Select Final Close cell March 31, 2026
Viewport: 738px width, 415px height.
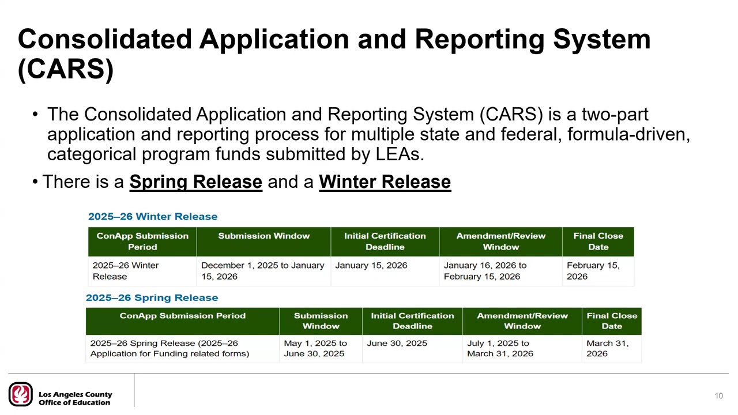(x=612, y=349)
